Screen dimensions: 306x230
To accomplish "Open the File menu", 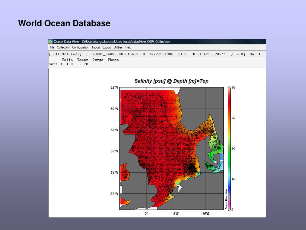I will click(x=52, y=47).
